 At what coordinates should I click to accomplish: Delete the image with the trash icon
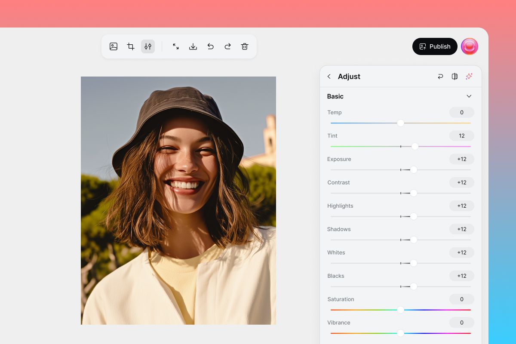pos(245,46)
